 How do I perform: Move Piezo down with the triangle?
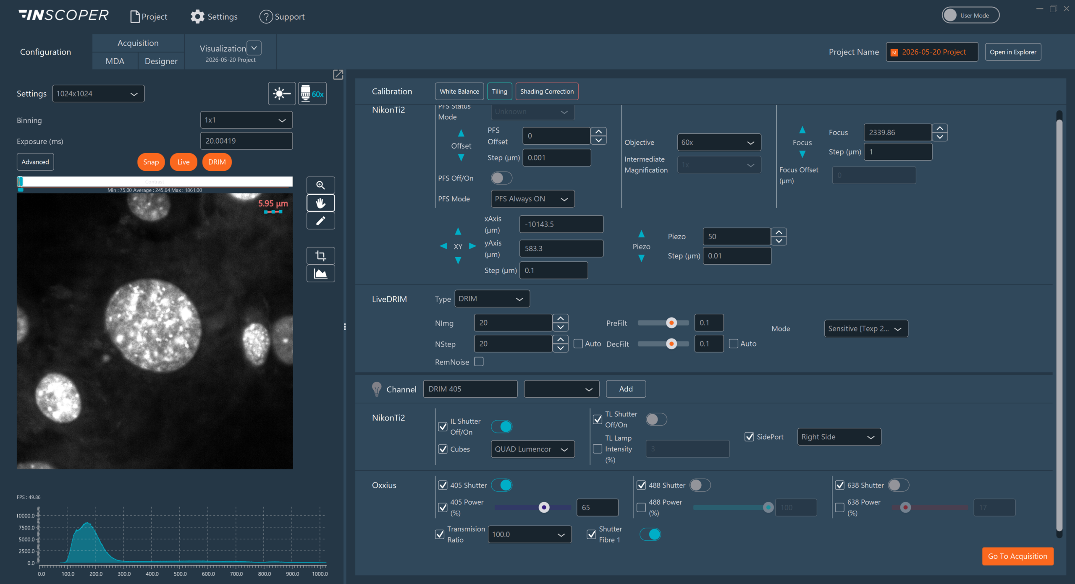click(x=641, y=258)
